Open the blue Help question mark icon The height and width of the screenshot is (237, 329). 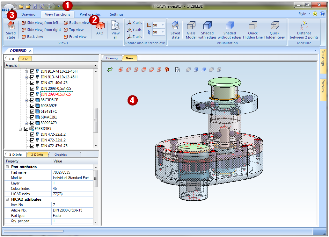coord(322,14)
